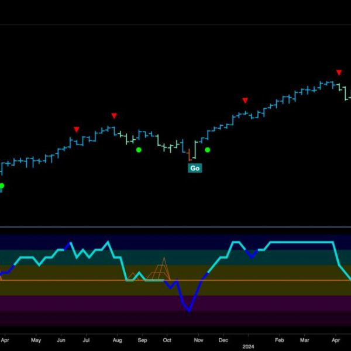Click the oscillator's lowest blue trough point
Image resolution: width=351 pixels, height=351 pixels.
click(189, 310)
